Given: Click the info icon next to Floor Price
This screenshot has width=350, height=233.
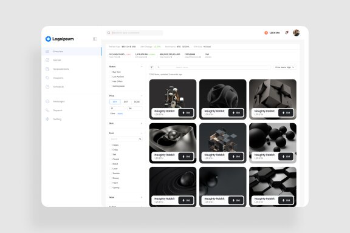Looking at the screenshot, I should 119,57.
